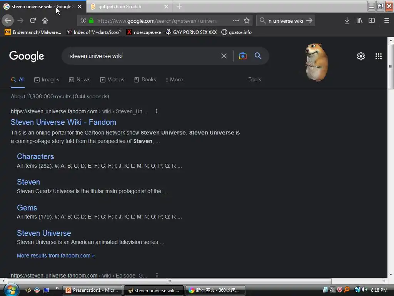The height and width of the screenshot is (296, 394).
Task: Click the taskbar clock 8:18 PM
Action: [379, 290]
